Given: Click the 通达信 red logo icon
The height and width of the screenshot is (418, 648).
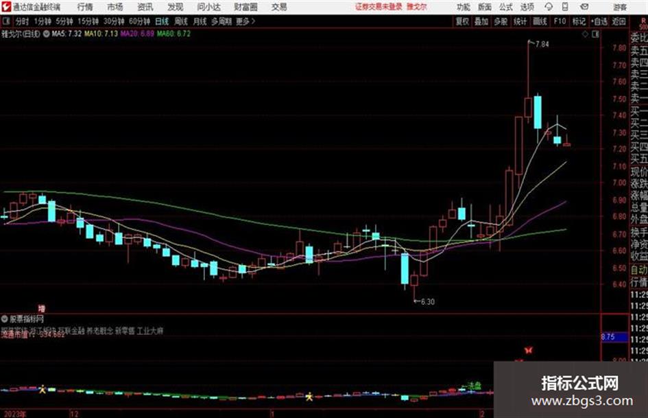Looking at the screenshot, I should point(5,7).
